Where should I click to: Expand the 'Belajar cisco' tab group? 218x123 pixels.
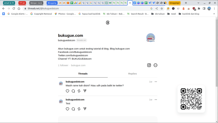tap(36, 3)
